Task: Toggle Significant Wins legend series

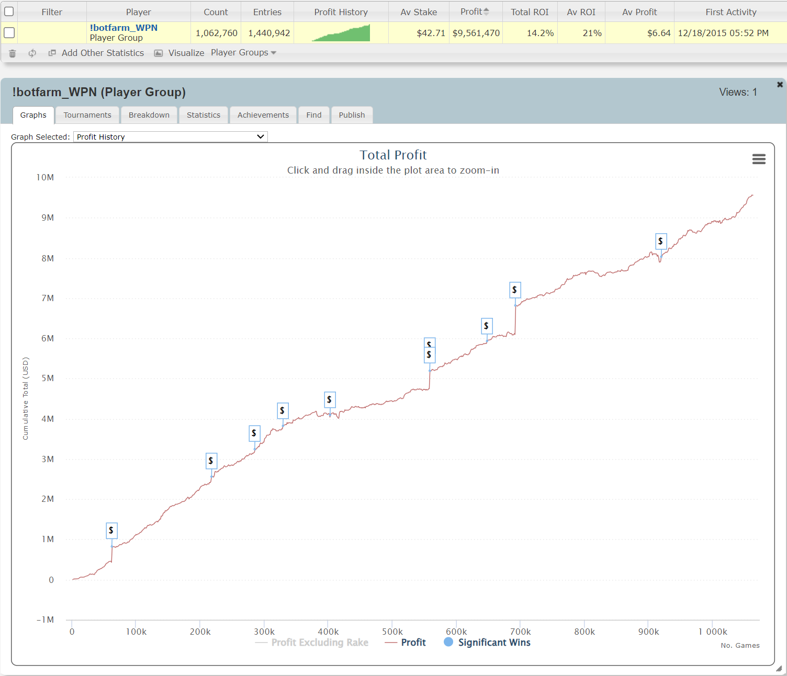Action: tap(487, 643)
